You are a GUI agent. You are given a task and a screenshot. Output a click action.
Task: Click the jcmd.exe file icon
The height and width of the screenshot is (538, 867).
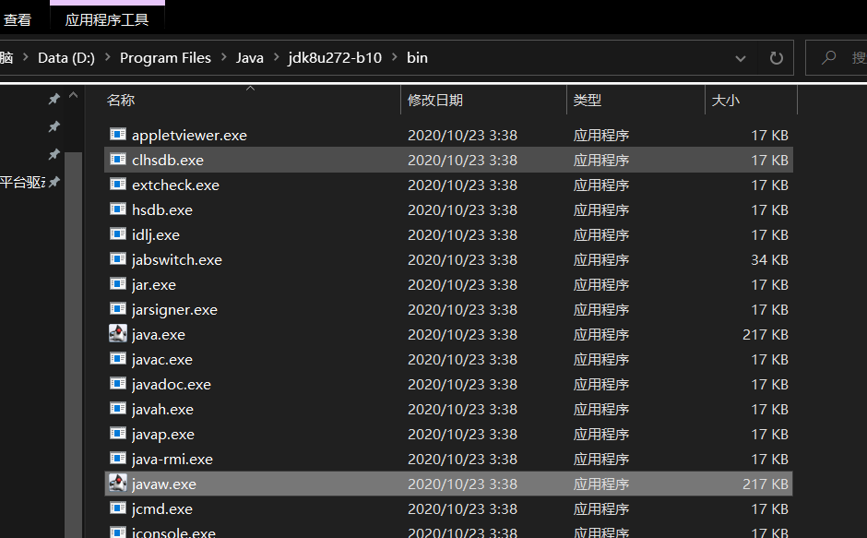(118, 508)
